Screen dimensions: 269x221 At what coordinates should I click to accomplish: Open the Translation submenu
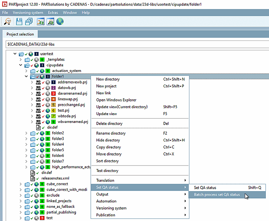tap(140, 181)
